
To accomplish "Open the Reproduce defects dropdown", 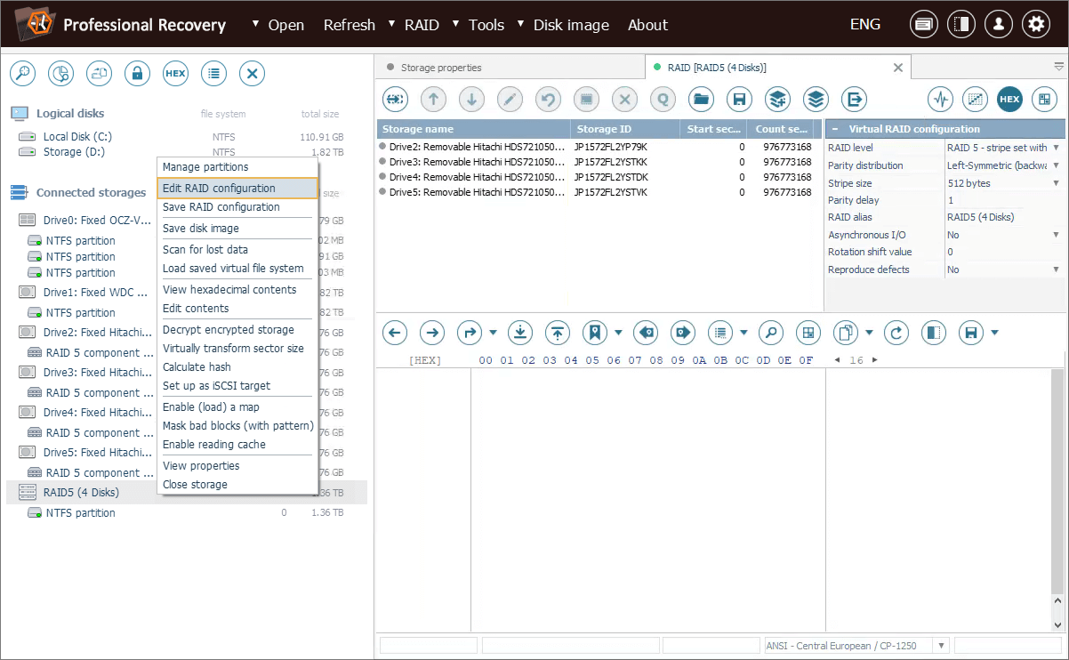I will click(x=1056, y=270).
